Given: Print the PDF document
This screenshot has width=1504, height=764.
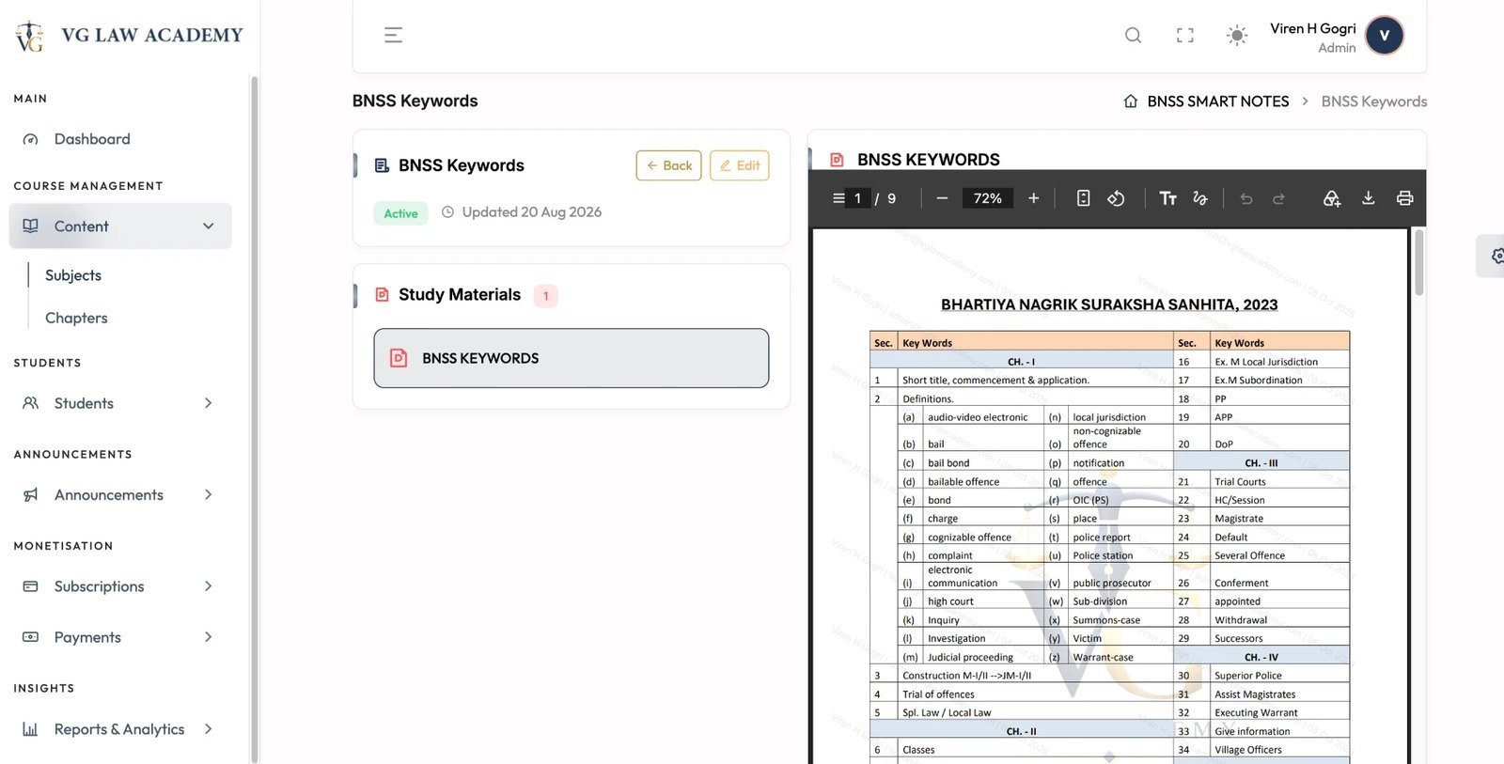Looking at the screenshot, I should click(x=1404, y=198).
